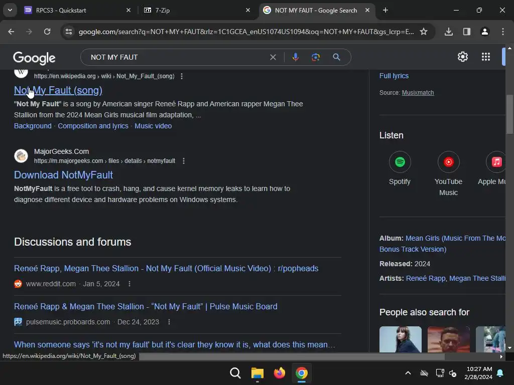View site information icon in address bar
This screenshot has width=514, height=385.
[69, 32]
